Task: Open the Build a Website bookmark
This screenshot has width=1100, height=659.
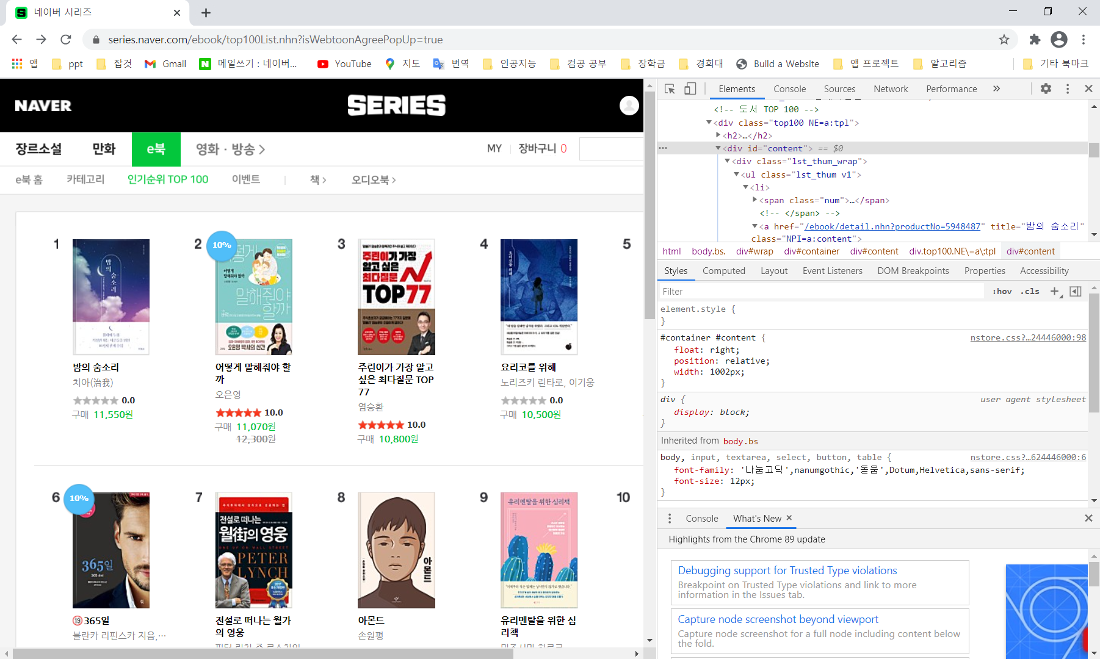Action: click(778, 63)
